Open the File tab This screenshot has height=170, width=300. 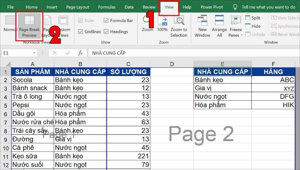coord(10,7)
